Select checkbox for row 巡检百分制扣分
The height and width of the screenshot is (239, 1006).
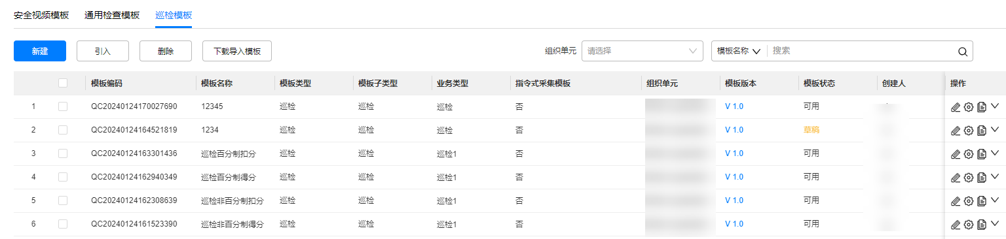63,153
